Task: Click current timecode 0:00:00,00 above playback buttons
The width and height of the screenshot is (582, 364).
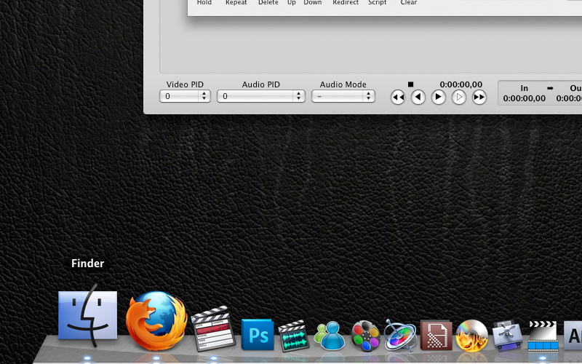Action: tap(461, 84)
